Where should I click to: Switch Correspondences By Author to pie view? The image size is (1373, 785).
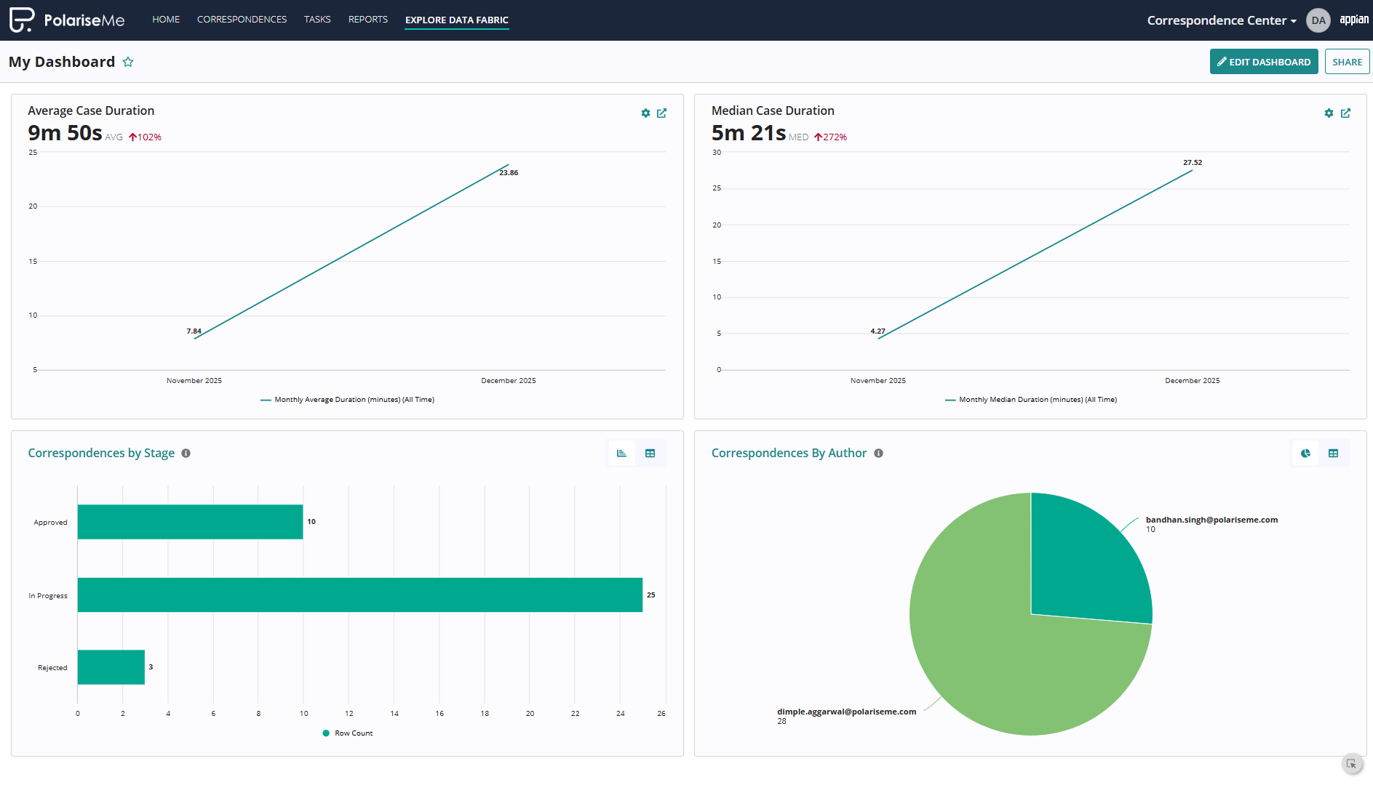pyautogui.click(x=1305, y=454)
